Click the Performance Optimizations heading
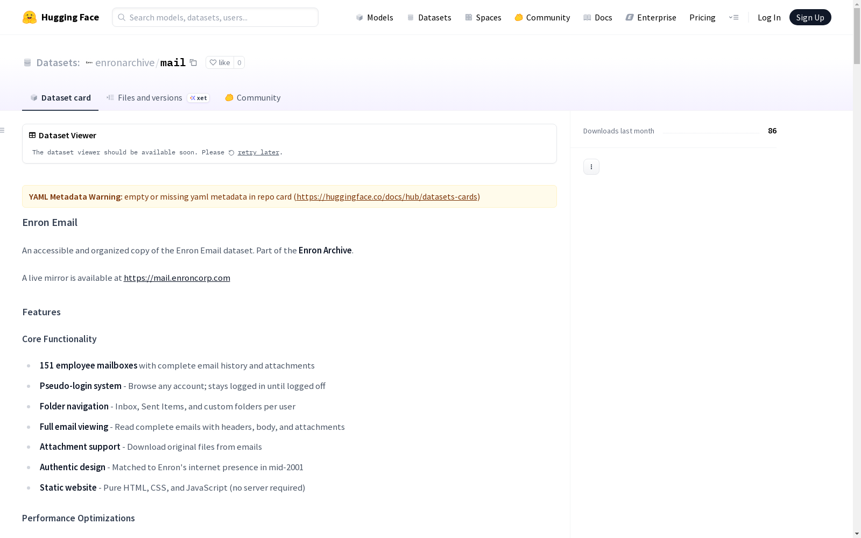 click(x=79, y=518)
